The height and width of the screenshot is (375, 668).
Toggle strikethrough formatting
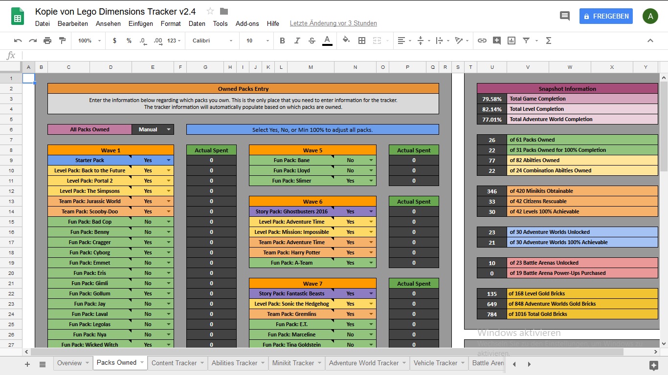312,41
